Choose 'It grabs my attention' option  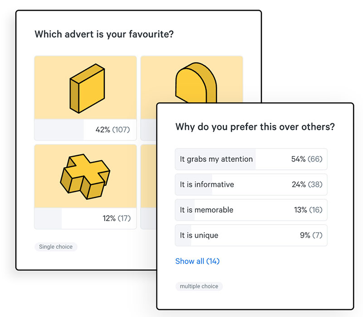click(x=251, y=159)
